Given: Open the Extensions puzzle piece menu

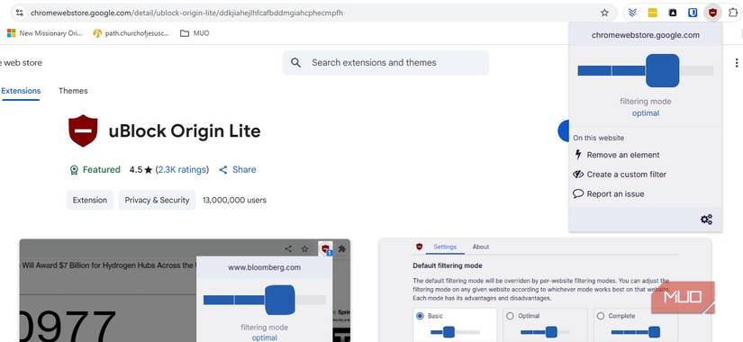Looking at the screenshot, I should tap(733, 13).
